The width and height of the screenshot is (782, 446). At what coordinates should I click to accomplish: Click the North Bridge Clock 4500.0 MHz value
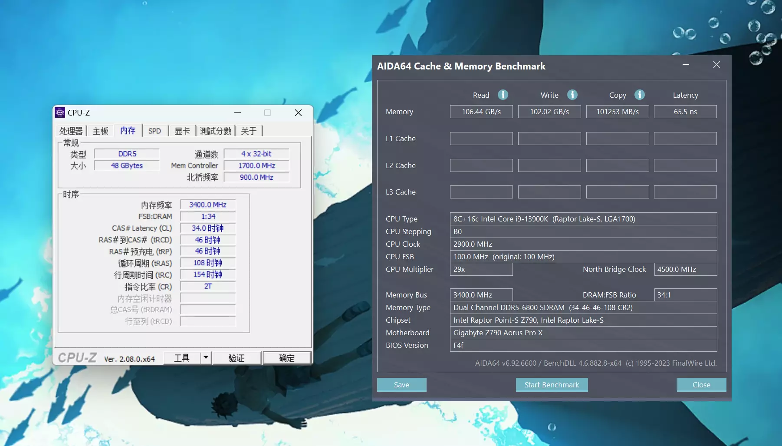(x=685, y=269)
